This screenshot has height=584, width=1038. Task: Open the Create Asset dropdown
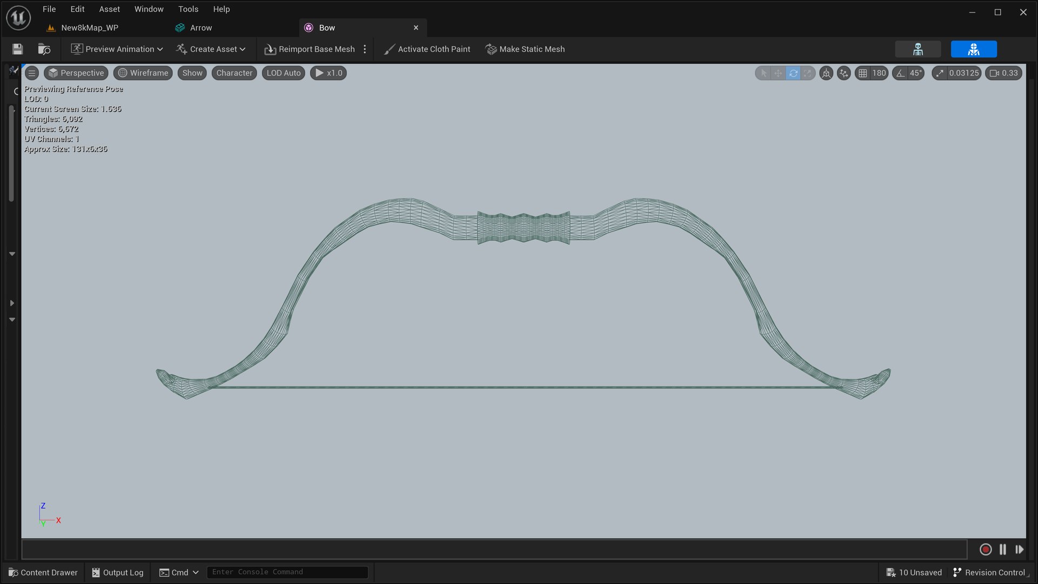coord(211,49)
